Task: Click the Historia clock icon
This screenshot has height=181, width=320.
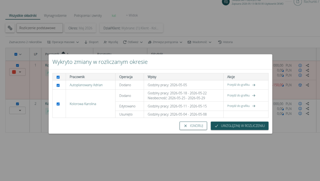Action: pyautogui.click(x=220, y=42)
